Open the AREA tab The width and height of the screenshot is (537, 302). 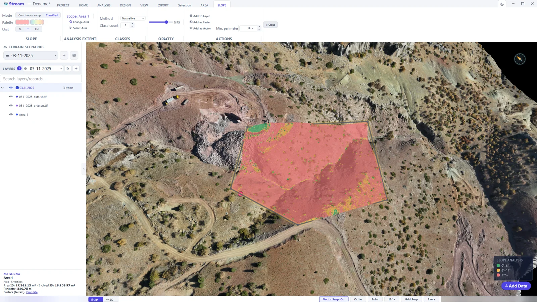point(204,5)
